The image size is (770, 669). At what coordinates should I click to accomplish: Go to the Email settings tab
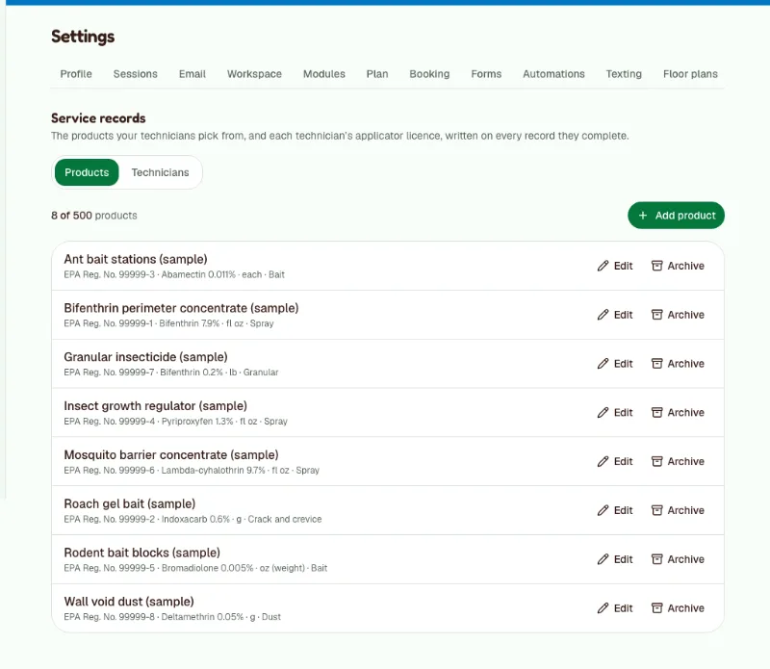click(192, 74)
